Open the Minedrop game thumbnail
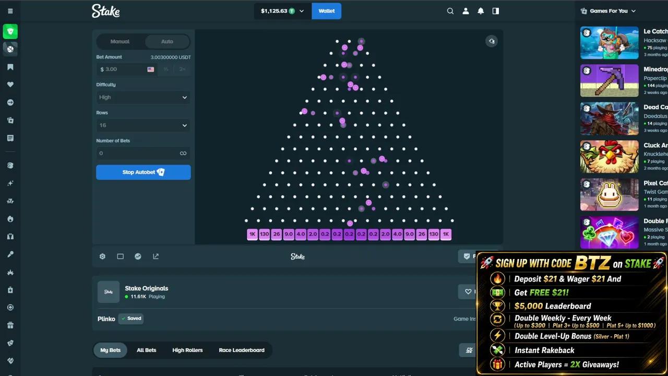Viewport: 668px width, 376px height. [610, 80]
